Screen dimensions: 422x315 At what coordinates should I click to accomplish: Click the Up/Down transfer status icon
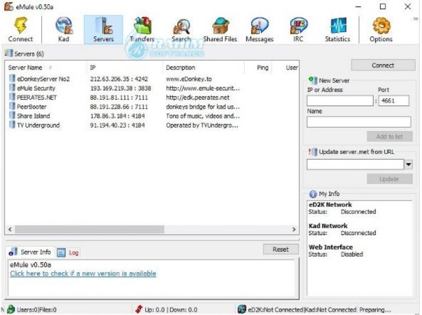[139, 309]
